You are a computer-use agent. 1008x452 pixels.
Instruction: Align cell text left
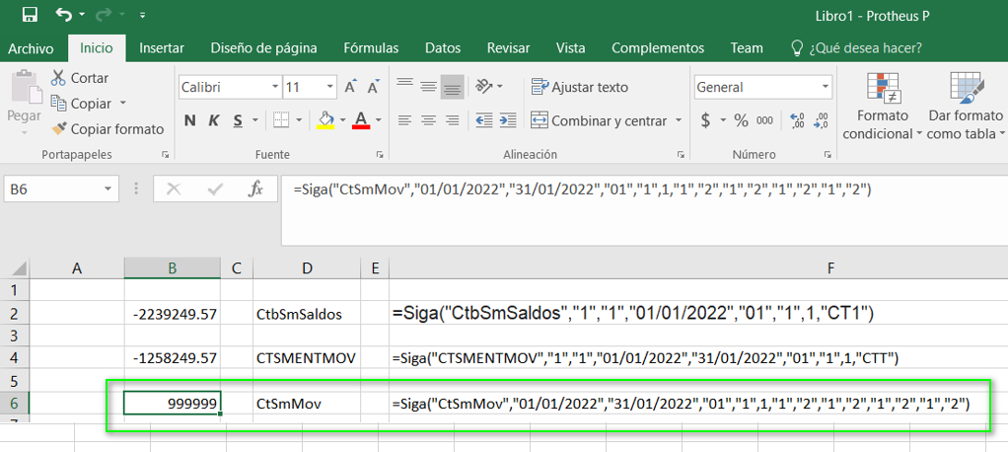[x=404, y=120]
